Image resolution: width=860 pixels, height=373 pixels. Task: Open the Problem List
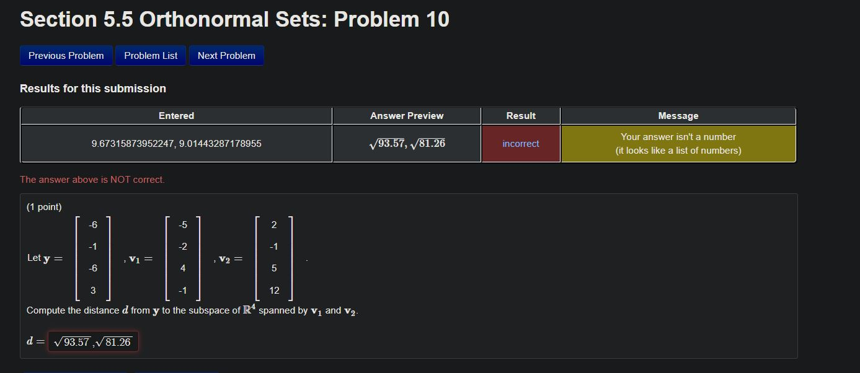pos(150,55)
